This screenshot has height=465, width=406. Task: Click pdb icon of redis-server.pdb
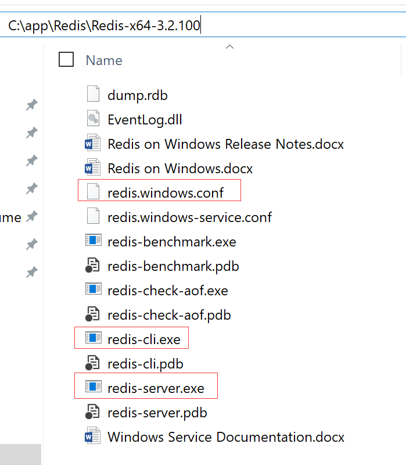[92, 412]
